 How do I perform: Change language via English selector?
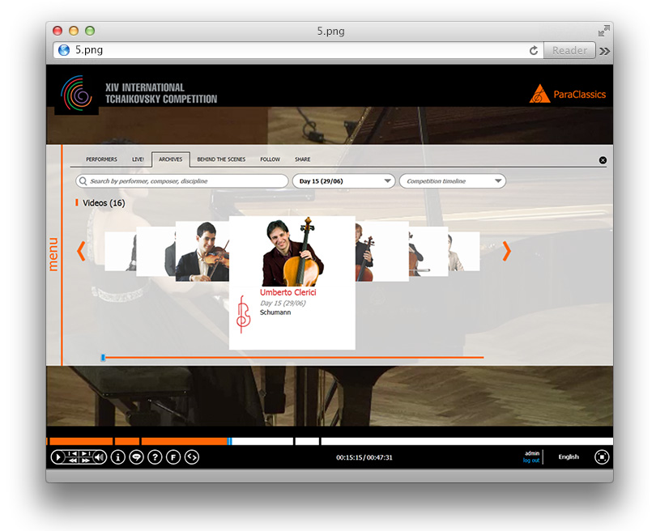pos(569,457)
